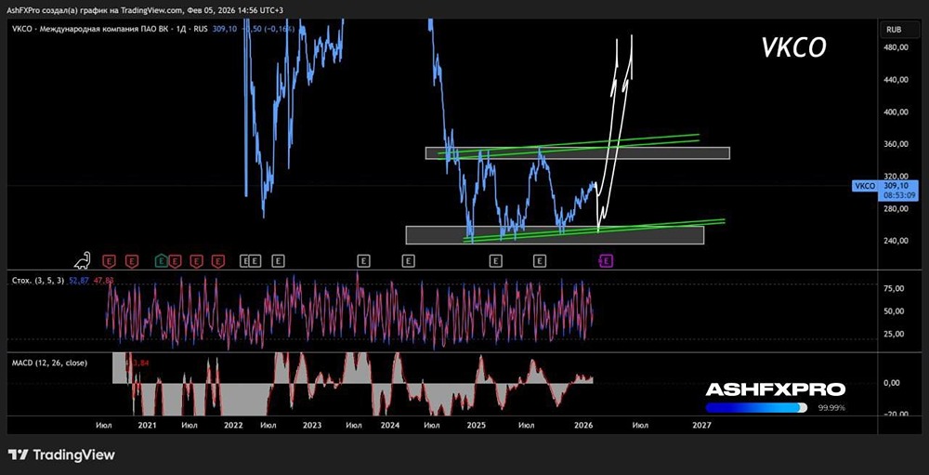
Task: Click the VKCO Международная компания ПАО ВК chart title
Action: pyautogui.click(x=110, y=29)
